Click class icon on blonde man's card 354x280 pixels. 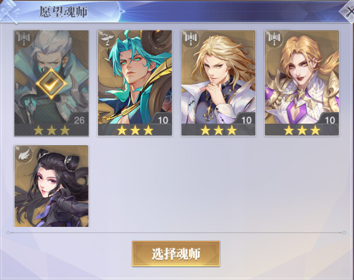coord(191,38)
